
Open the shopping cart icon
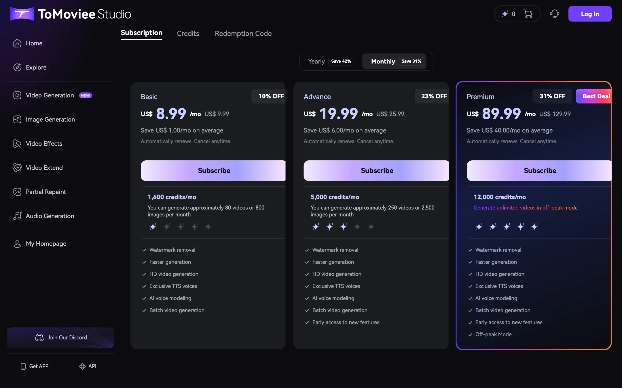(528, 14)
